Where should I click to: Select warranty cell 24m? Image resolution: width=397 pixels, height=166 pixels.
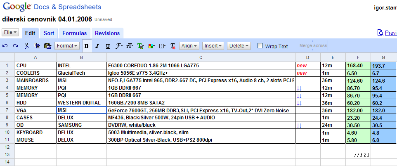click(x=333, y=125)
